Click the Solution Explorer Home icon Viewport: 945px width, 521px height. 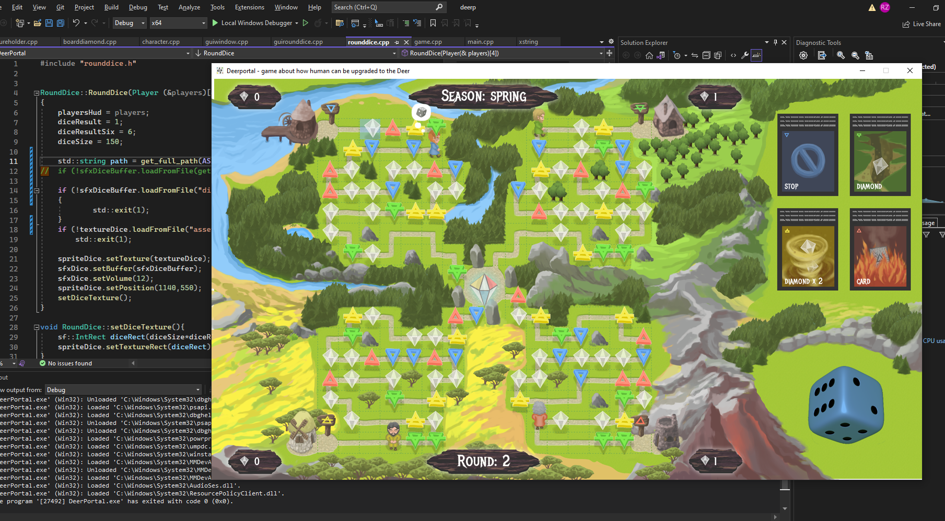coord(649,55)
